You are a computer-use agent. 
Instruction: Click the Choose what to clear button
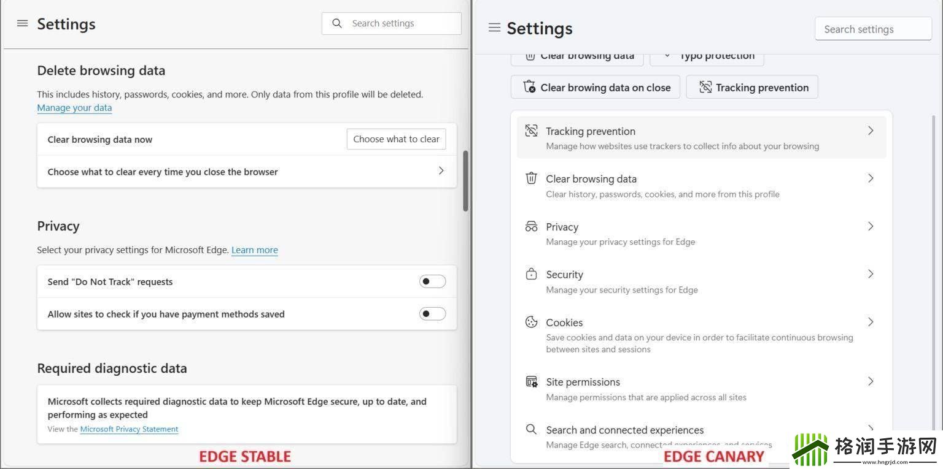point(397,139)
